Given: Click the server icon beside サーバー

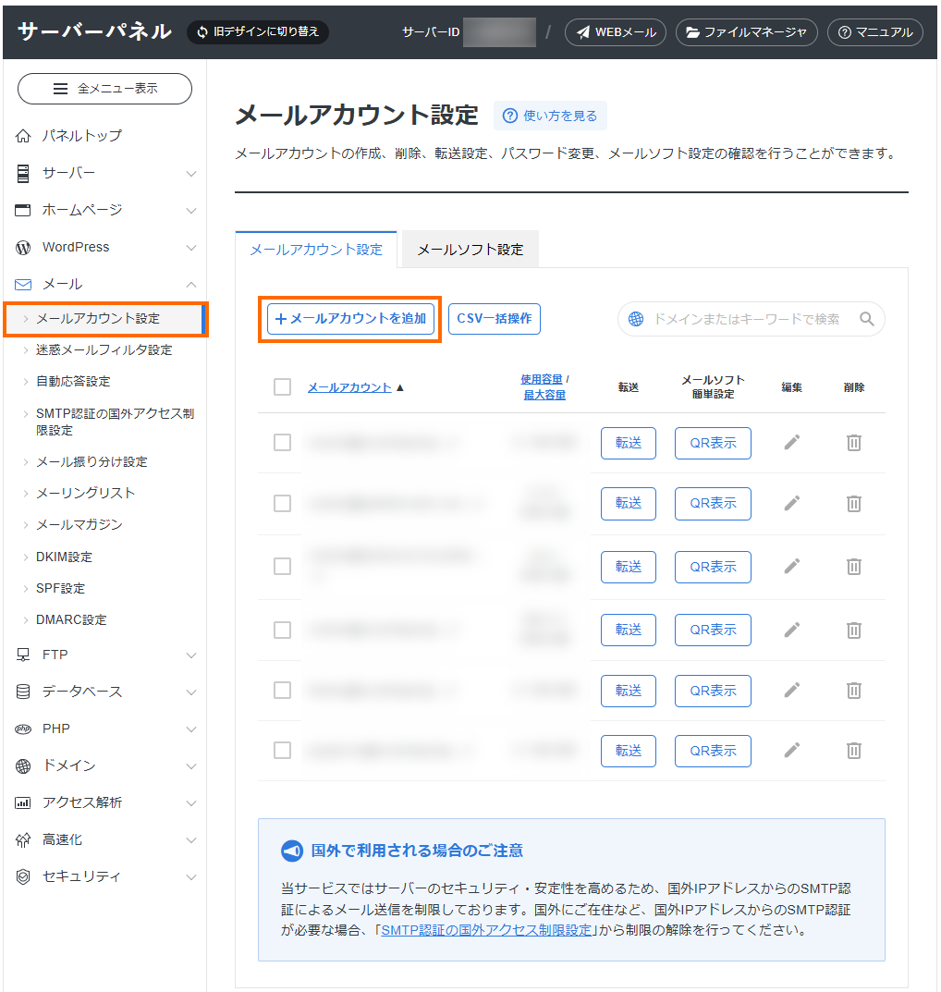Looking at the screenshot, I should (23, 174).
